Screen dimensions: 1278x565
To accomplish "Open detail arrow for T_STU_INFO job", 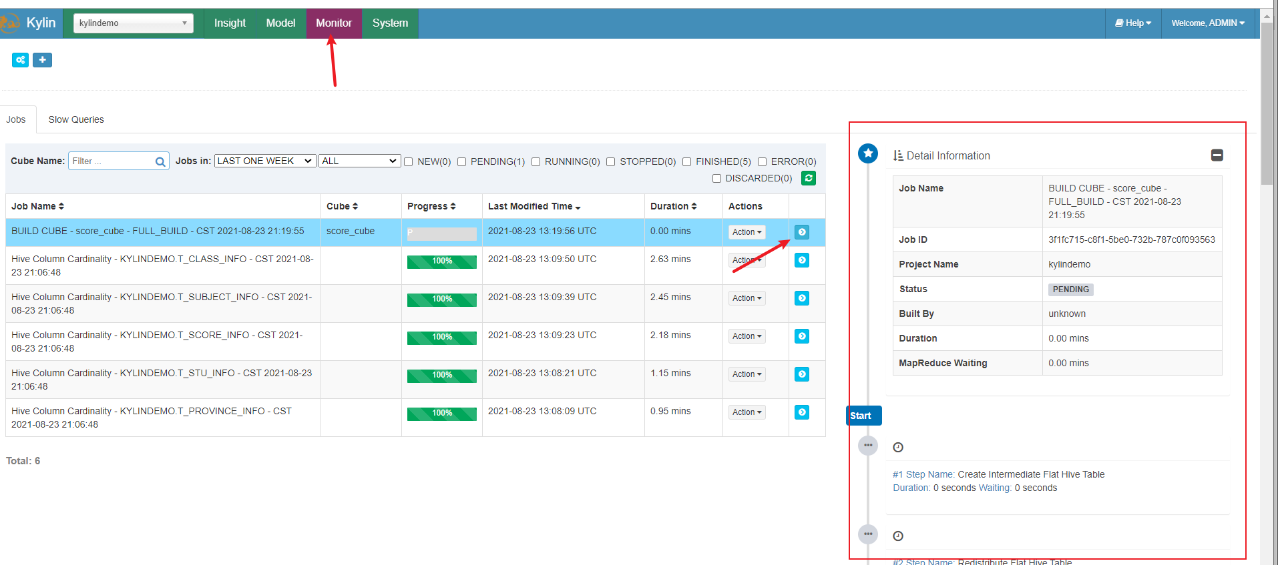I will click(802, 374).
